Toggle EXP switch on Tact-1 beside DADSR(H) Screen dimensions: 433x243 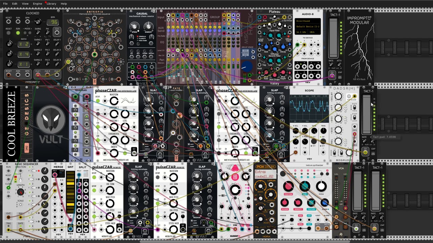tap(373, 153)
